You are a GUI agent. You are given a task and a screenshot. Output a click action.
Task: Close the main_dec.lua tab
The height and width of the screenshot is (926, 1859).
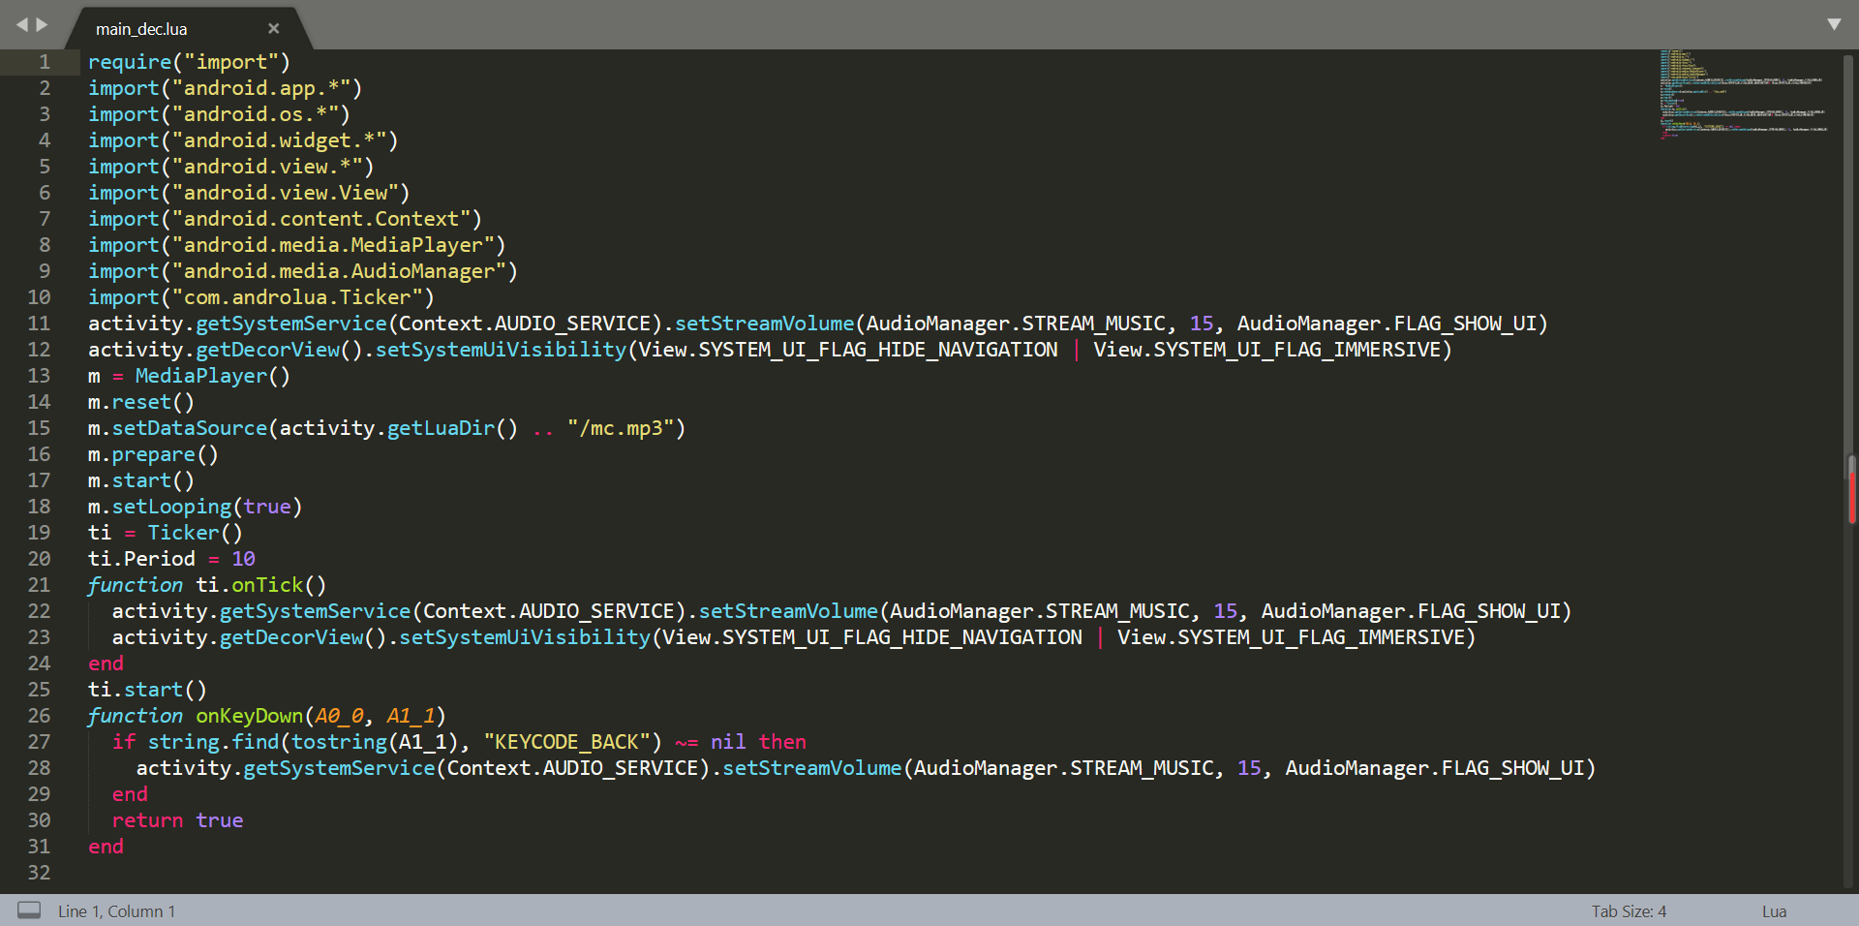274,29
